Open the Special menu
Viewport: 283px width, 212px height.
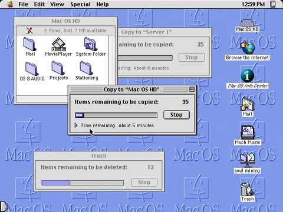coord(80,4)
